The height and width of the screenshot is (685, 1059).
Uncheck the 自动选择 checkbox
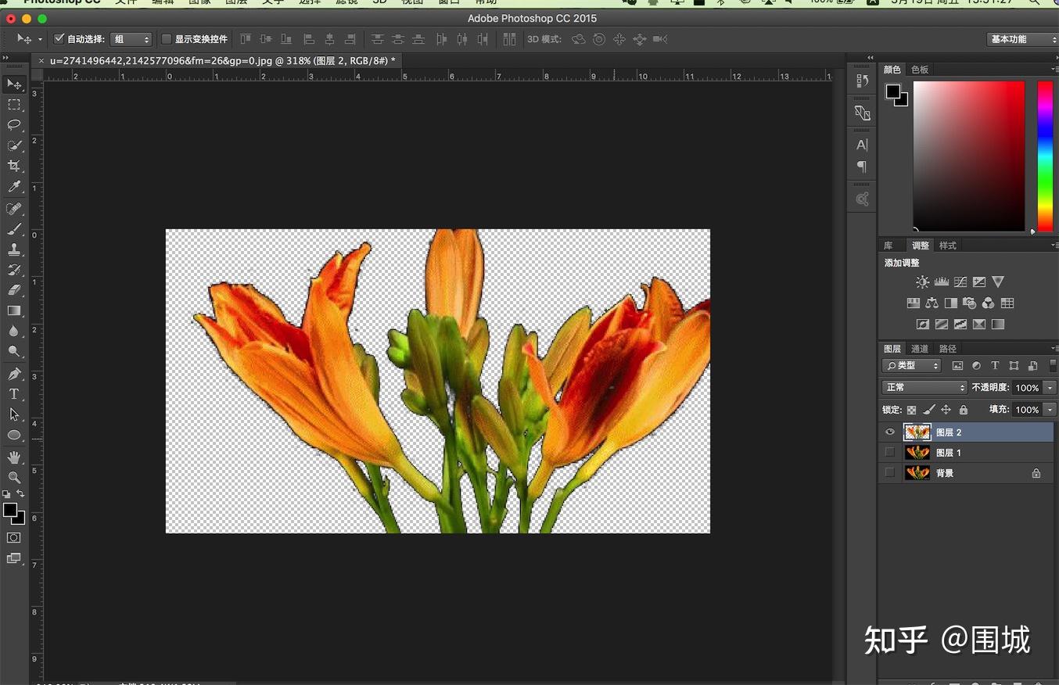[x=59, y=39]
